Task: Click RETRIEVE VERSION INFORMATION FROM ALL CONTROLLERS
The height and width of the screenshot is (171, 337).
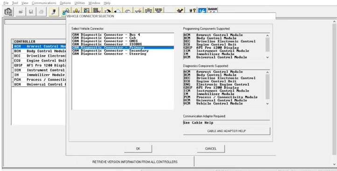Action: point(135,162)
